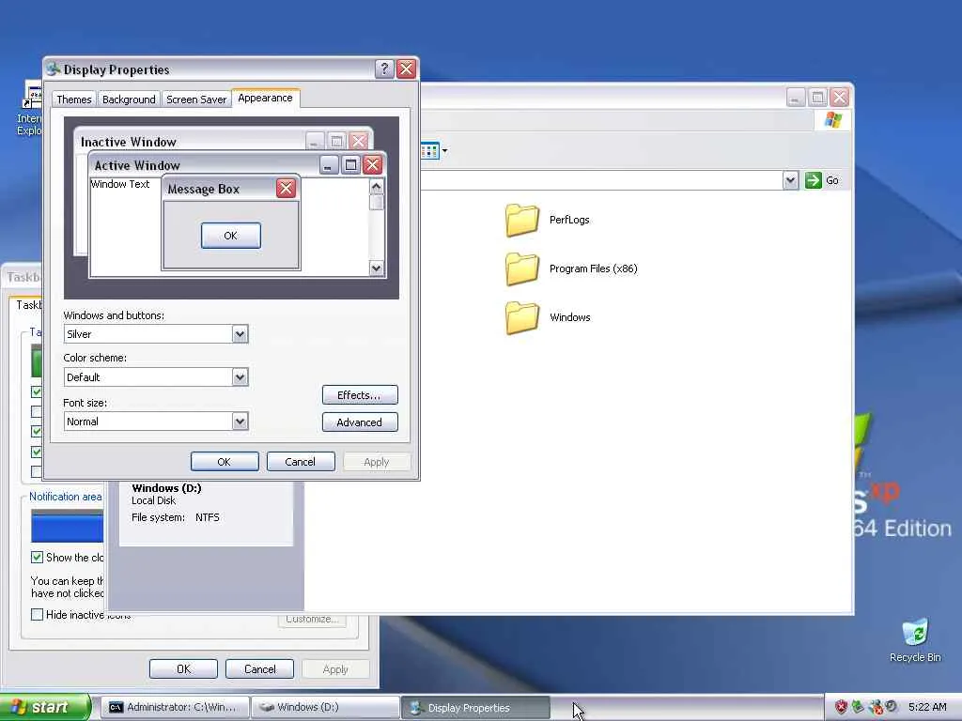Viewport: 962px width, 721px height.
Task: Enable the Hide inactive icons checkbox
Action: pos(37,614)
